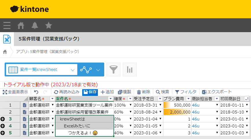The width and height of the screenshot is (251, 139).
Task: Click the plus circle icon on row 4
Action: tap(3, 126)
